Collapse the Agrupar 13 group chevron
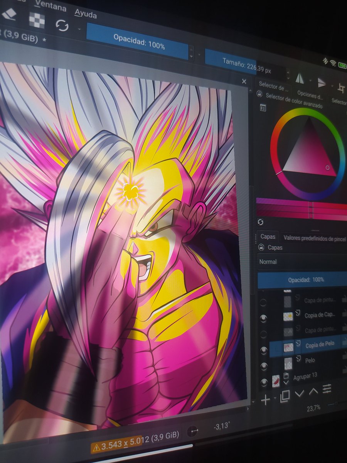The height and width of the screenshot is (463, 347). [x=286, y=382]
